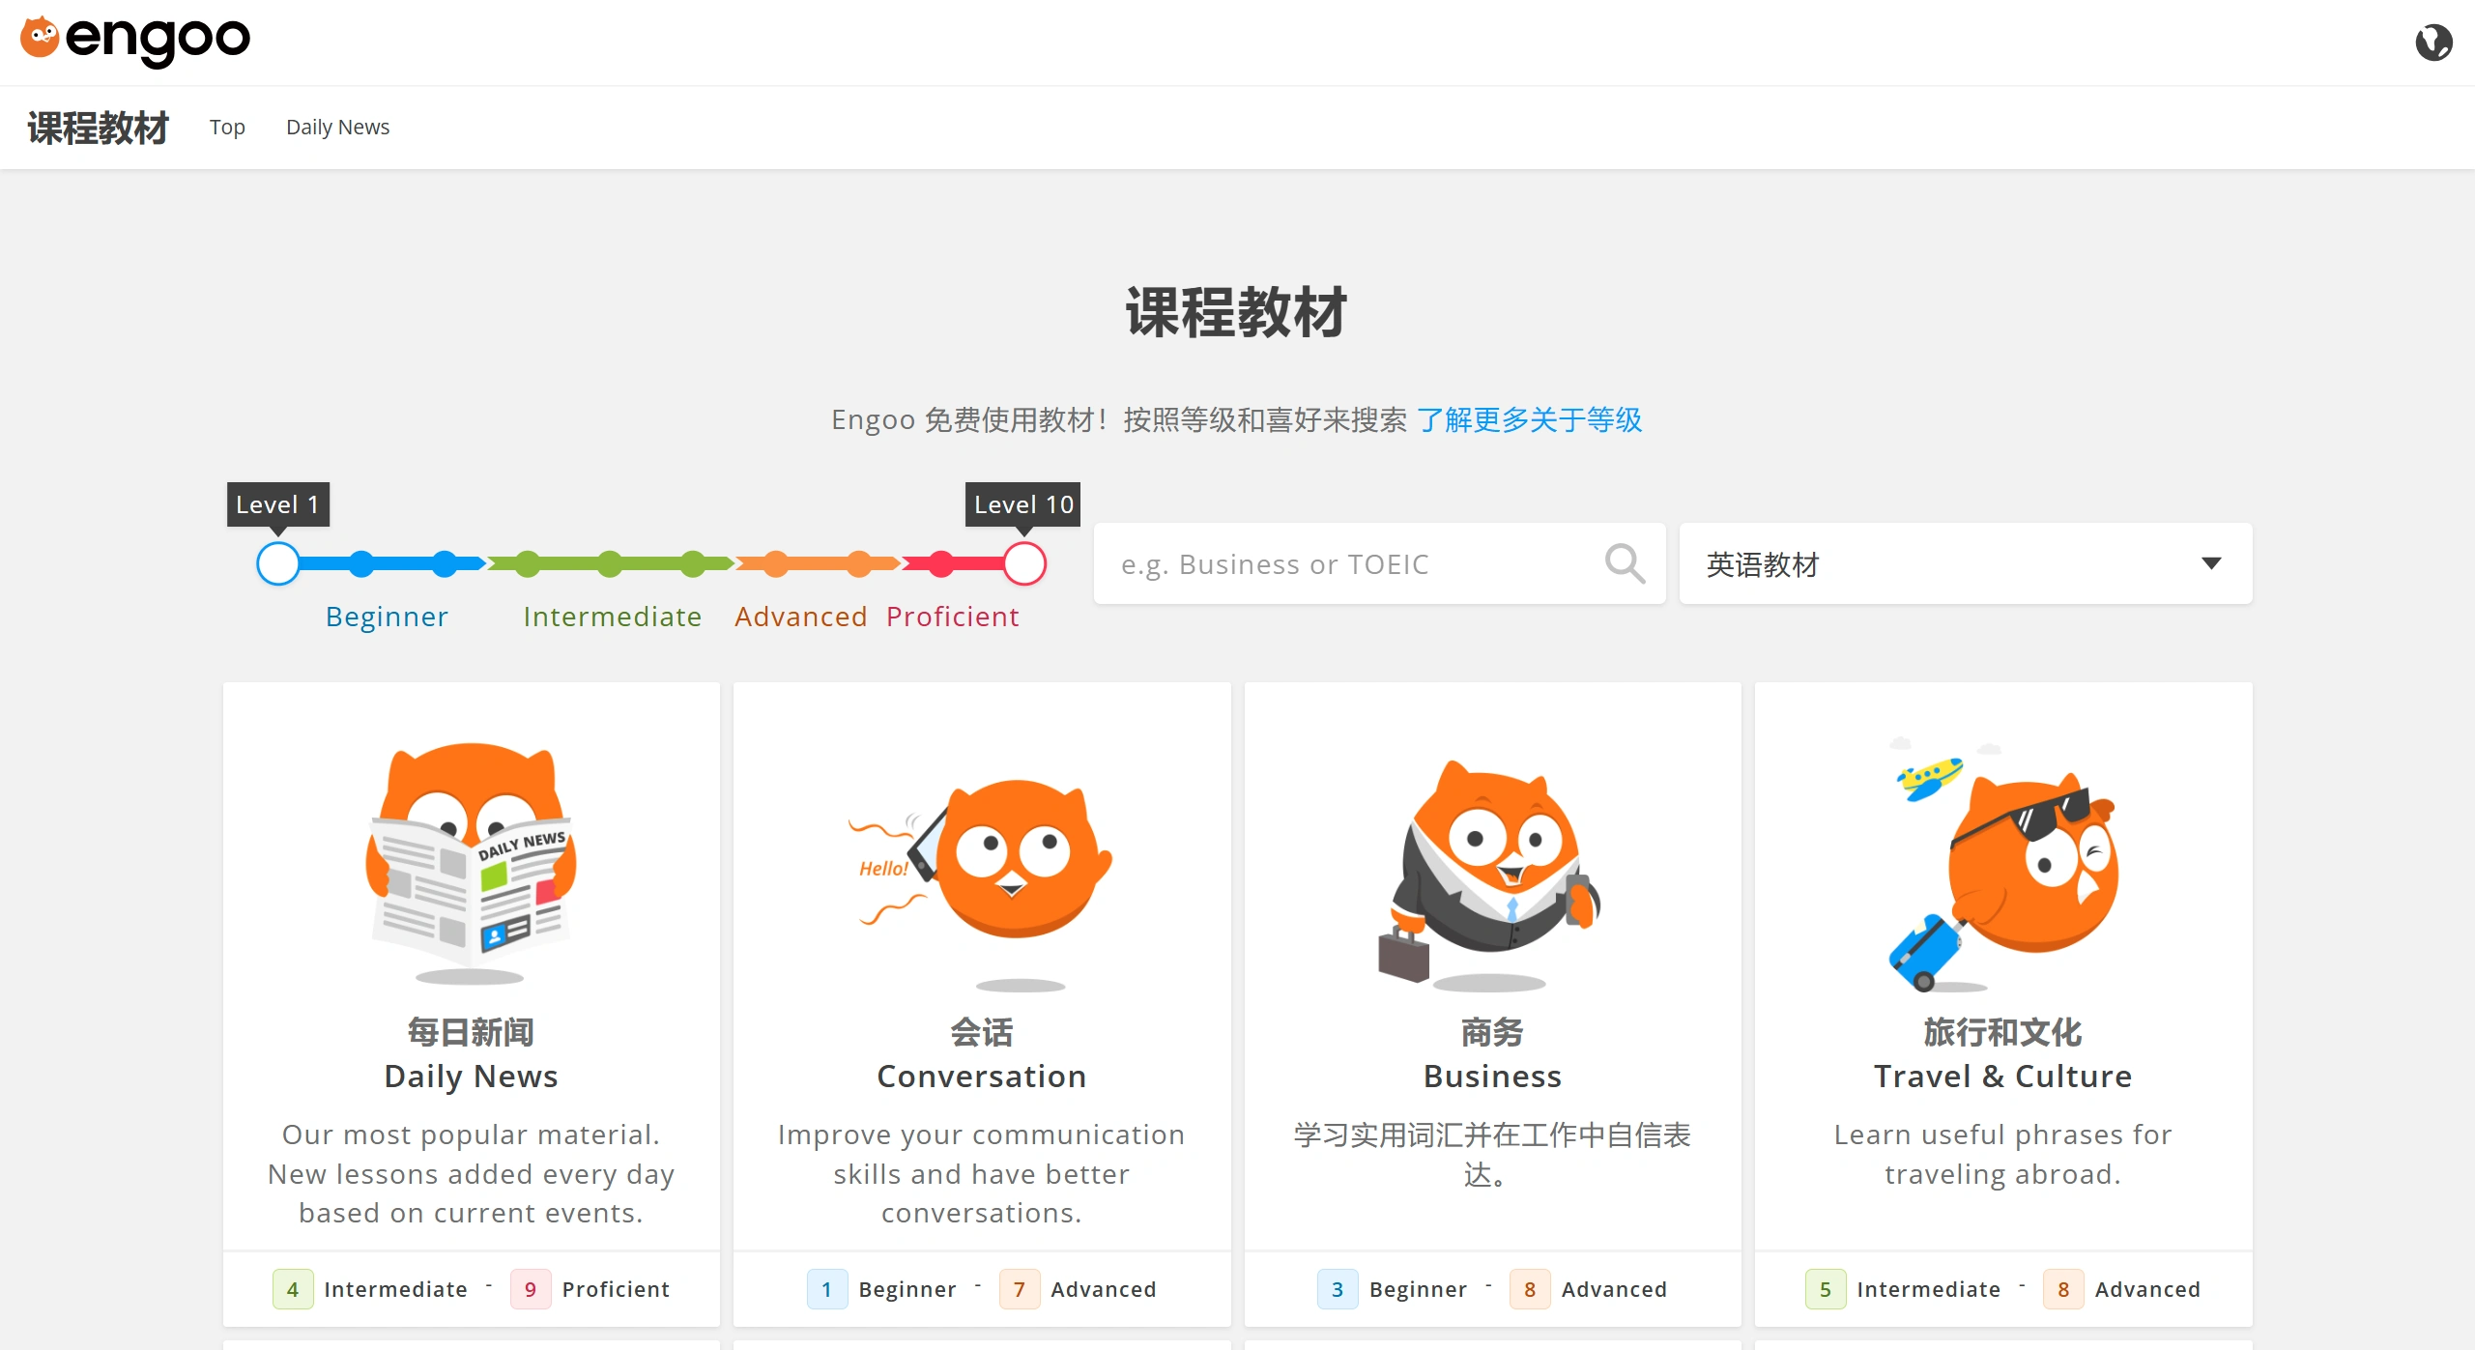Switch to the Daily News tab
The height and width of the screenshot is (1350, 2475).
337,127
